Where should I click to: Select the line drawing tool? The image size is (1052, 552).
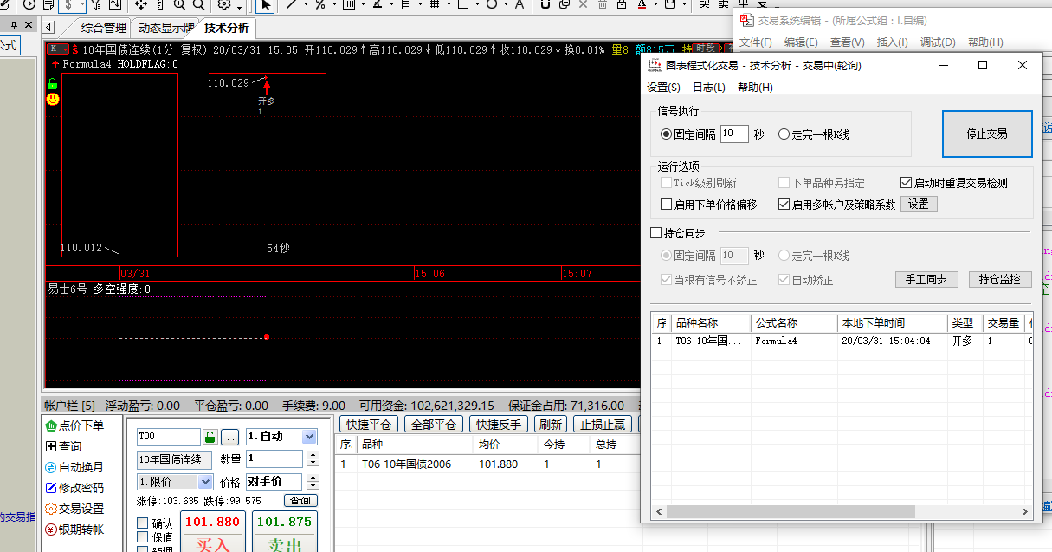tap(292, 4)
